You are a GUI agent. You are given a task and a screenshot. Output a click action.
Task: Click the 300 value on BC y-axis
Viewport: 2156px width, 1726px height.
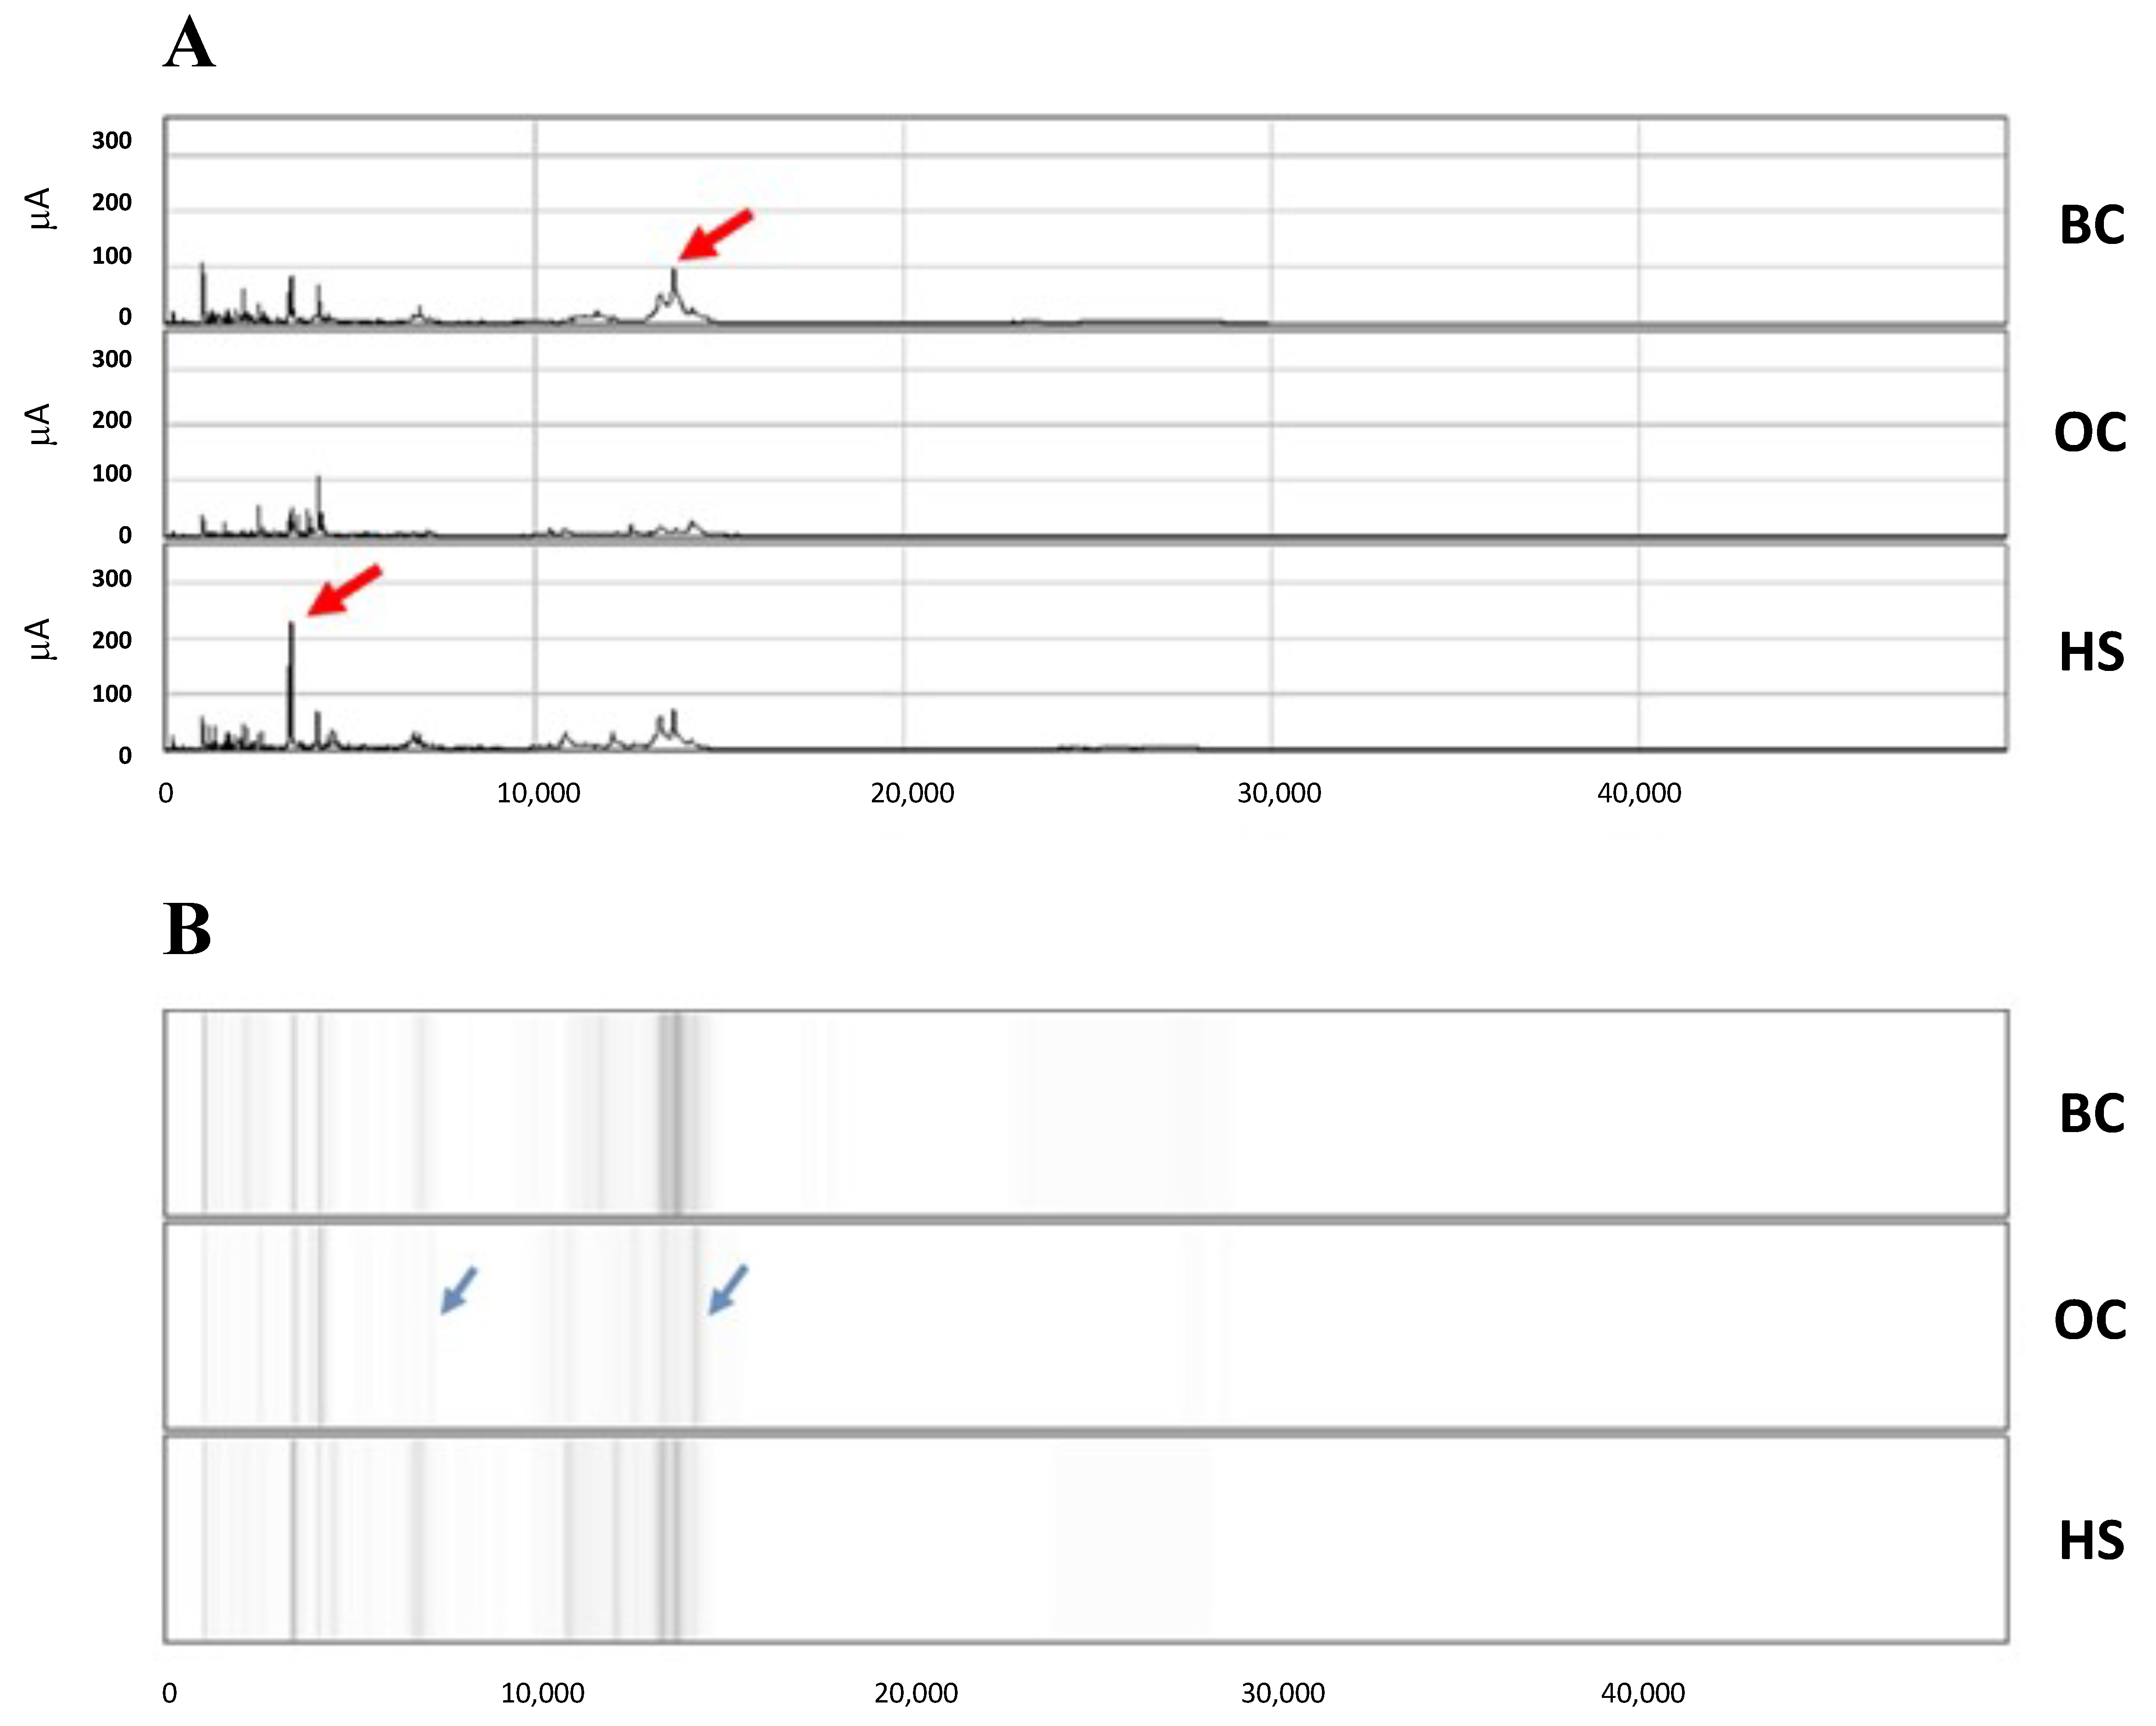[112, 141]
